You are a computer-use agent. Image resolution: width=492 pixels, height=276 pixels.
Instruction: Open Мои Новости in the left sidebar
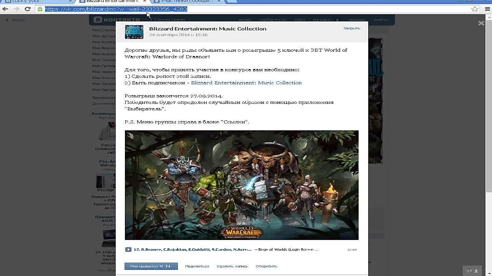pyautogui.click(x=104, y=72)
